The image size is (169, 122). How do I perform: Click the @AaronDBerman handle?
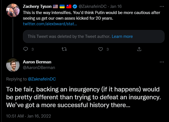point(39,68)
